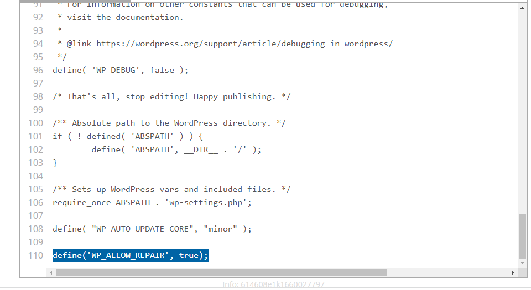531x290 pixels.
Task: Click line number 106 in the gutter
Action: (x=35, y=202)
